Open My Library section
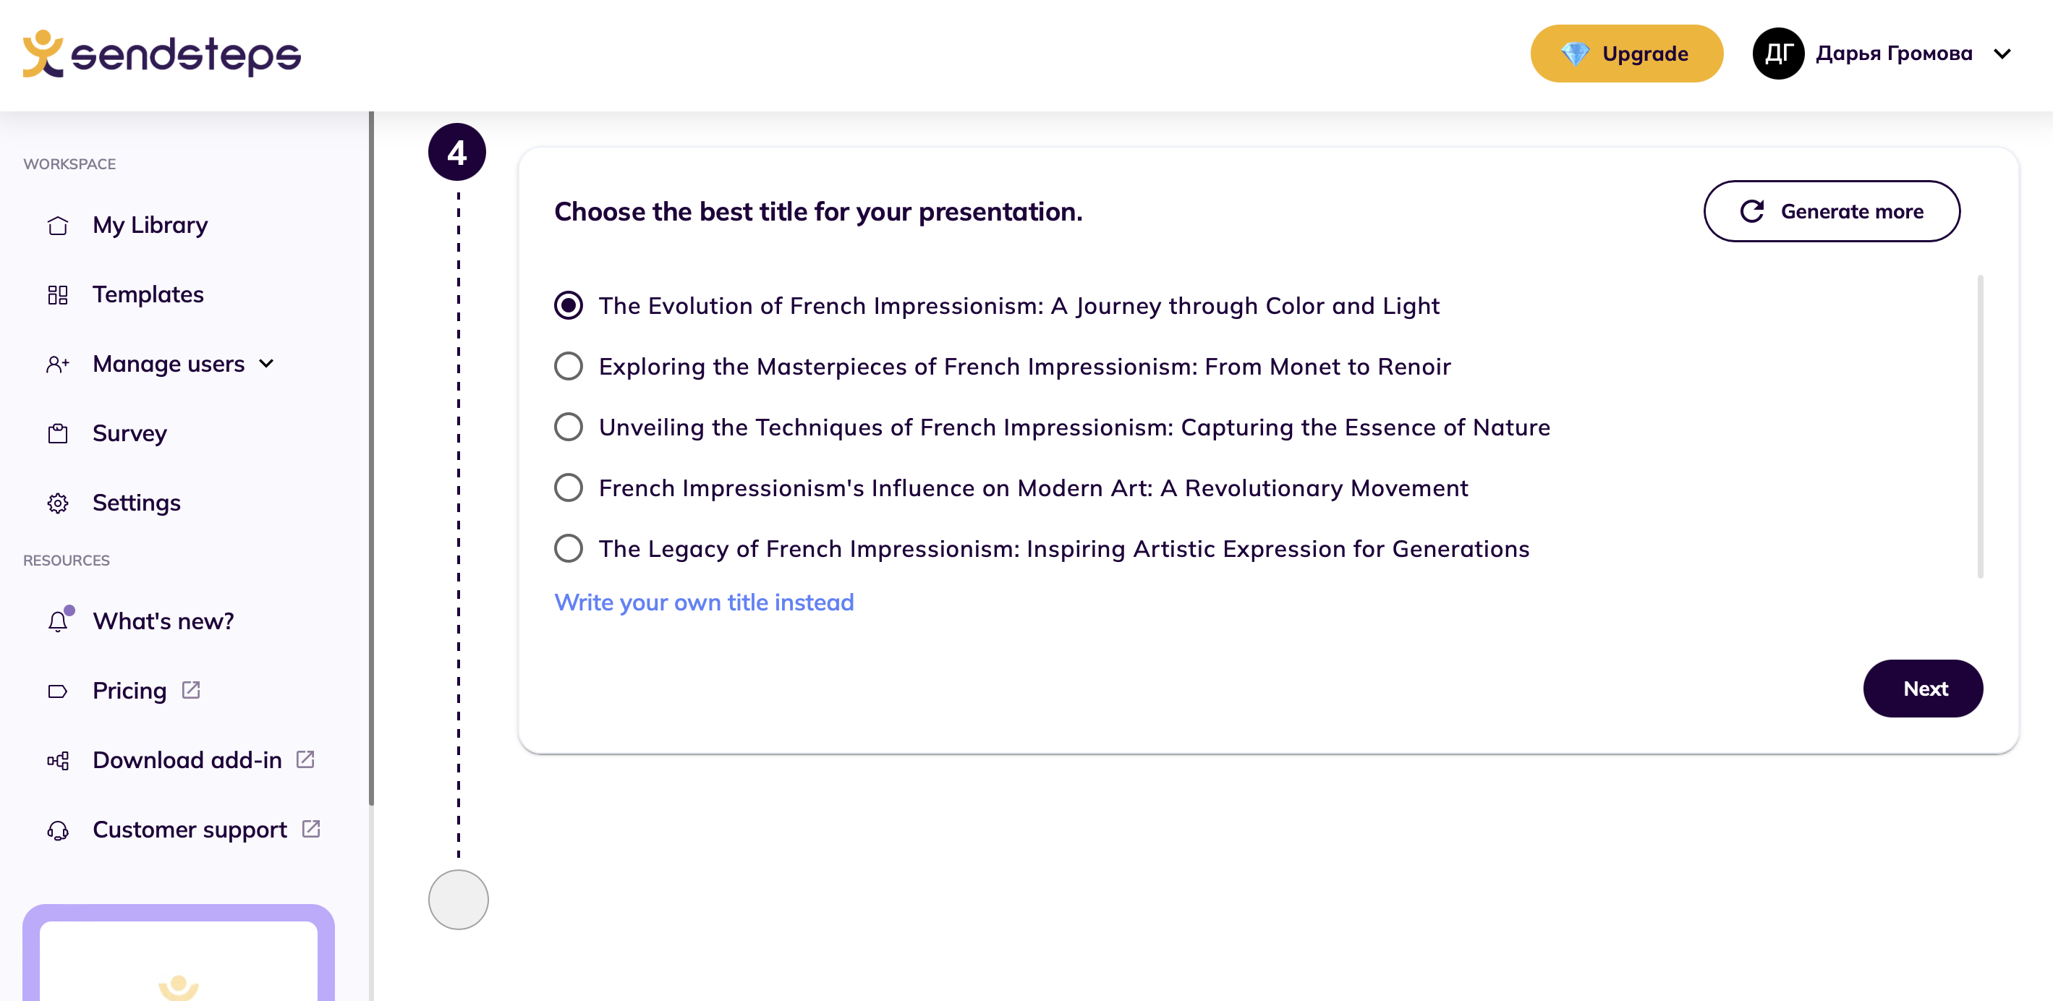The width and height of the screenshot is (2053, 1001). 150,223
